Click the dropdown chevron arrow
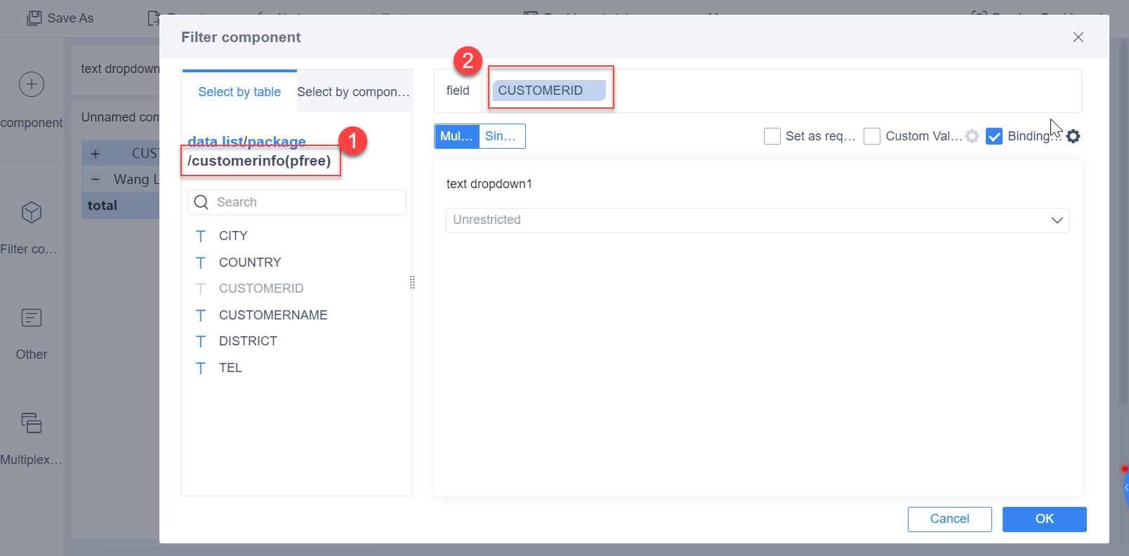 pyautogui.click(x=1057, y=220)
